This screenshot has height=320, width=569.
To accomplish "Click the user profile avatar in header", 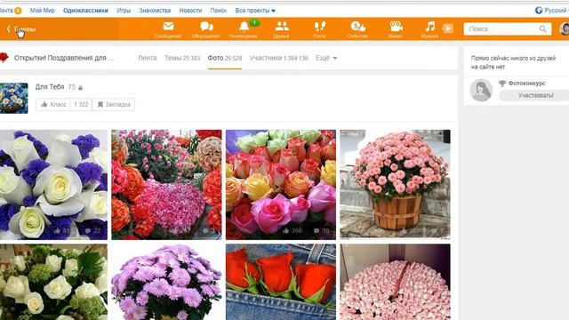I will pos(565,28).
